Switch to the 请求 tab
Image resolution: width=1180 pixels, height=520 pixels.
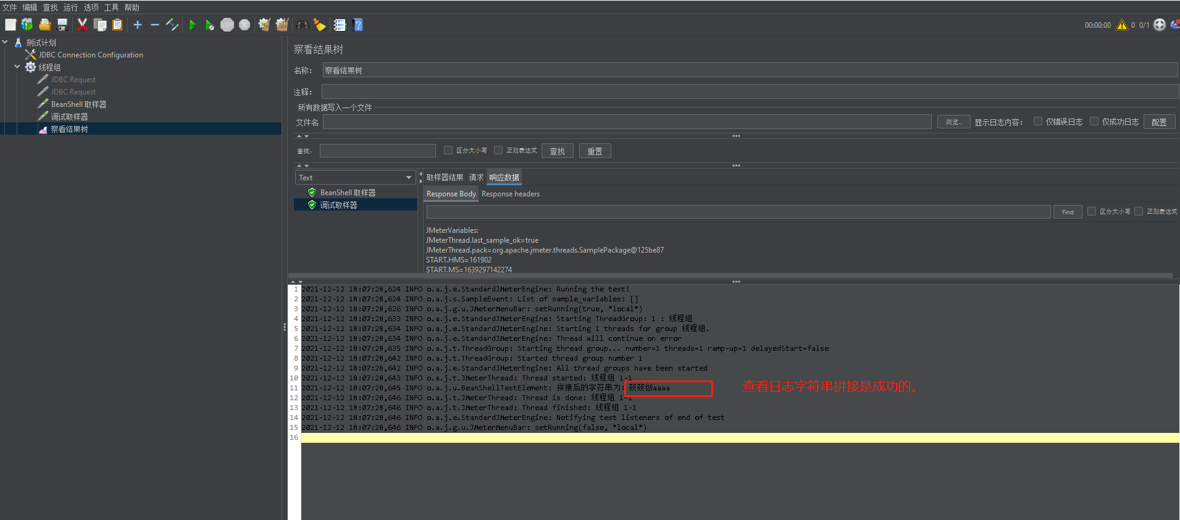476,177
